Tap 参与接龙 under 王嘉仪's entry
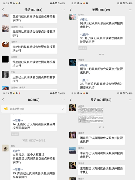This screenshot has width=135, height=180. click(15, 134)
